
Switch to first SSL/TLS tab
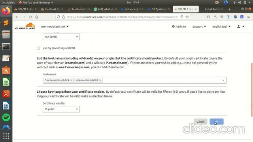25,9
